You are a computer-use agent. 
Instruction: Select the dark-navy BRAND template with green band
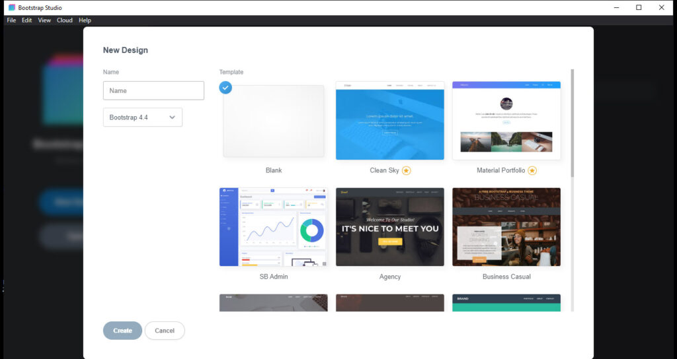[x=506, y=302]
